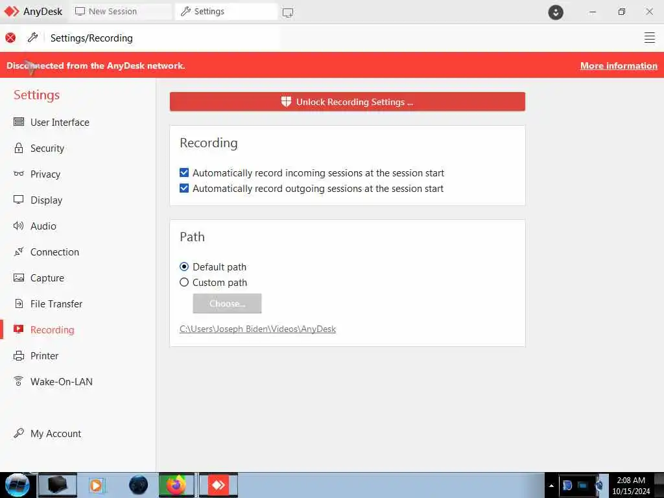Open Firefox from the taskbar

coord(176,485)
